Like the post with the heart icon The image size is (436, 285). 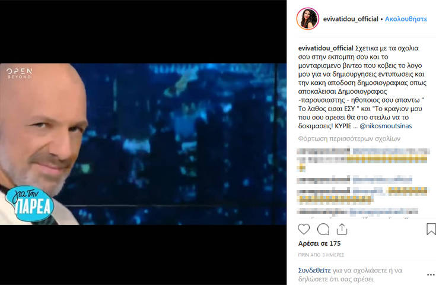[x=304, y=229]
